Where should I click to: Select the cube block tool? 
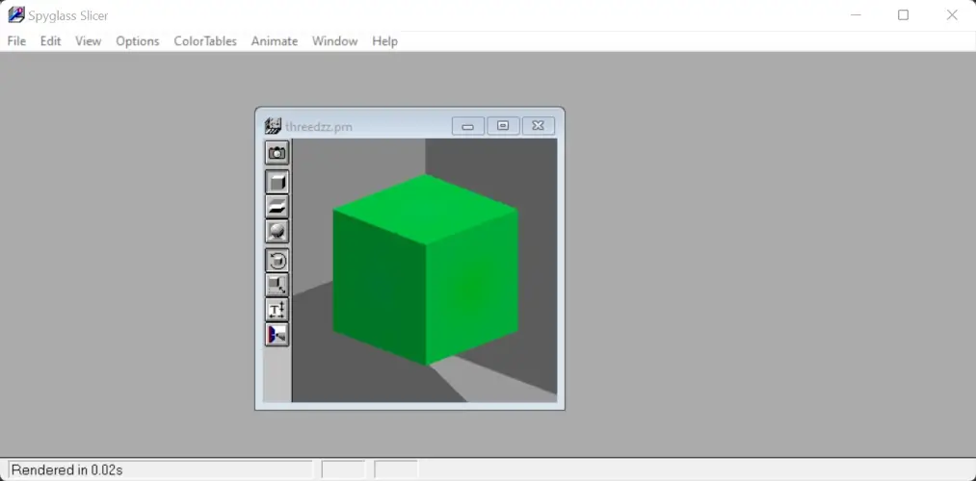pos(277,182)
